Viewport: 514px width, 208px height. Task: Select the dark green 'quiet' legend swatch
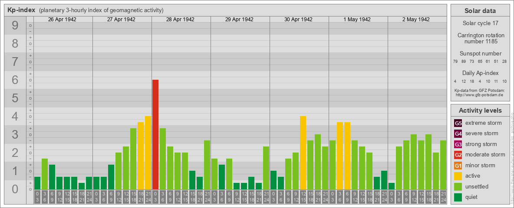(x=458, y=197)
